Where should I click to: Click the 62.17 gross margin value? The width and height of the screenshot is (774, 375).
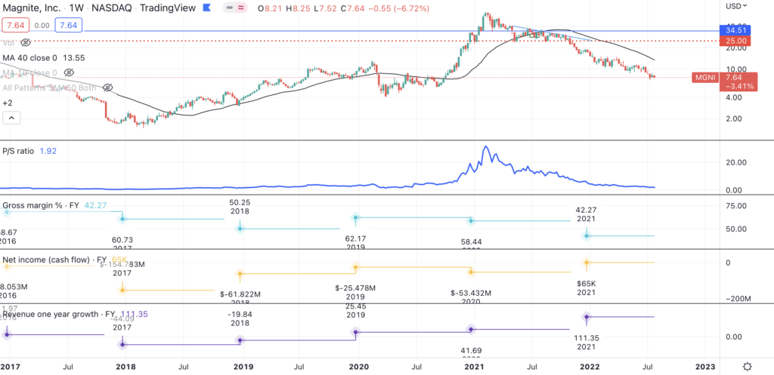[355, 238]
